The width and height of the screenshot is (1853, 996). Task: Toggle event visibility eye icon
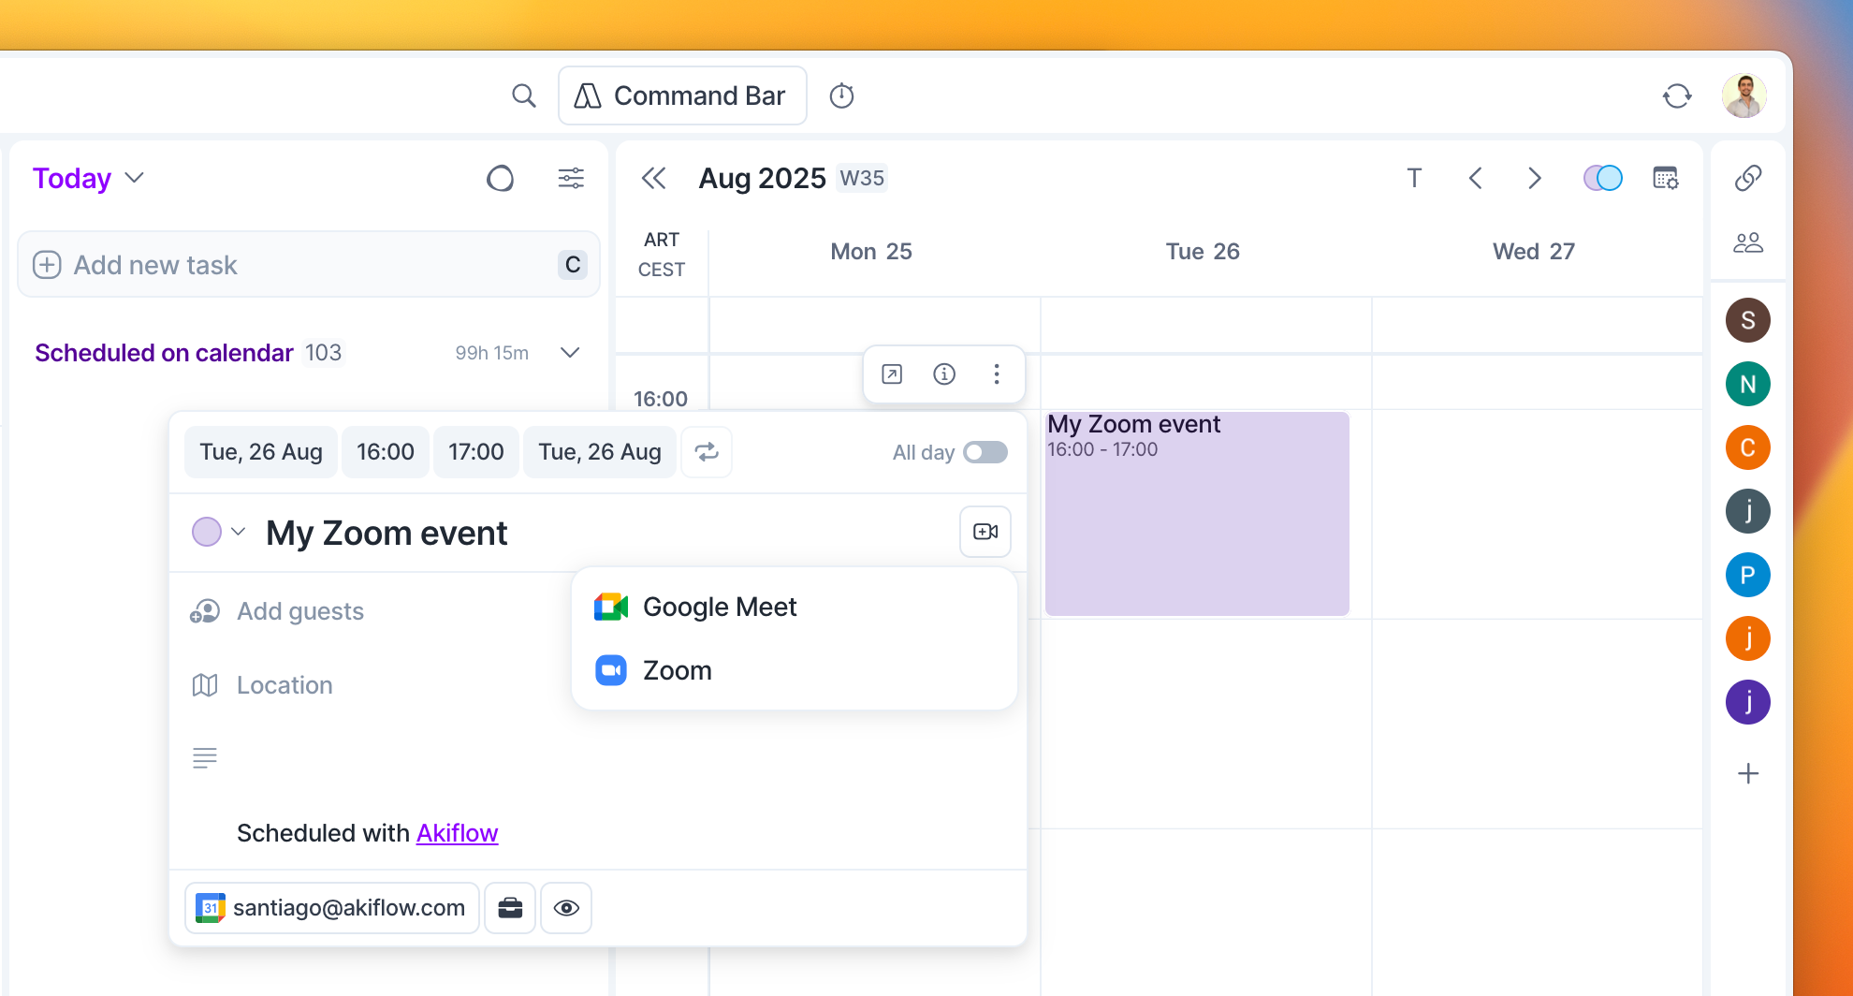[x=566, y=908]
